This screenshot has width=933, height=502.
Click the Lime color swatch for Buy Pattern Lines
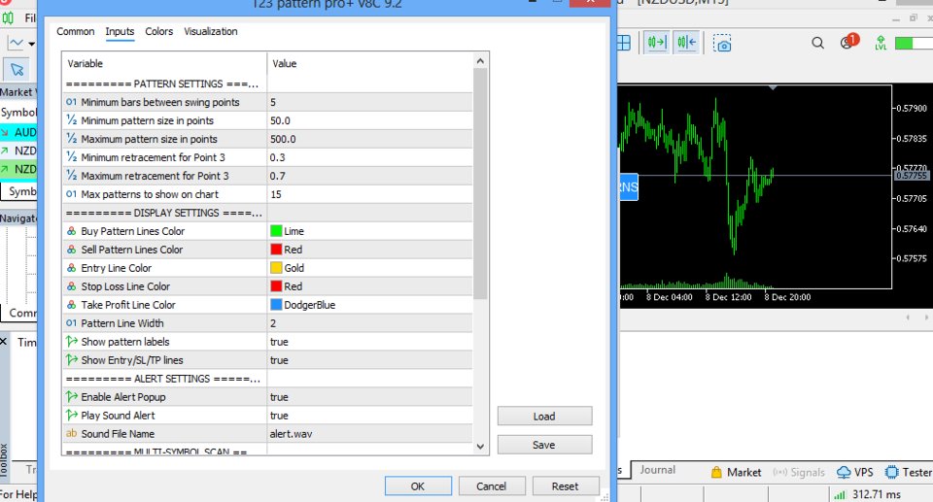pos(276,231)
